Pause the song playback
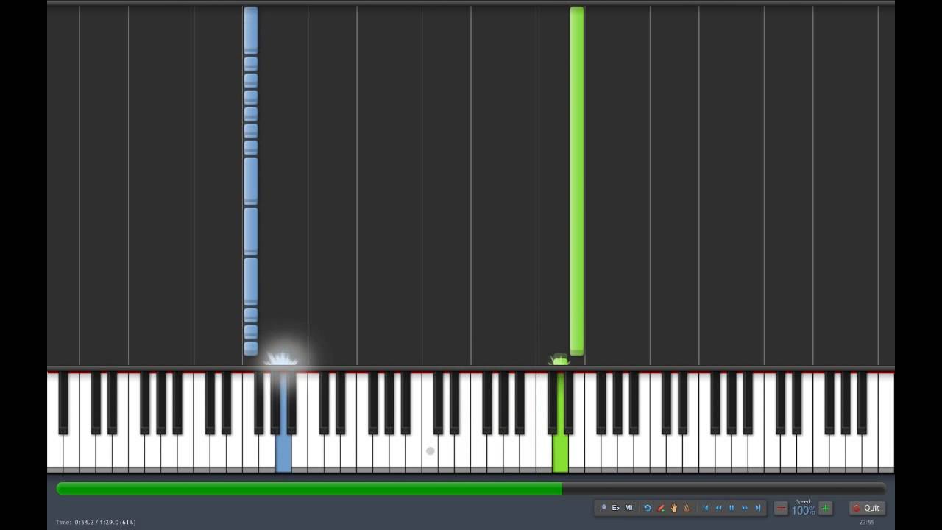 [x=732, y=508]
